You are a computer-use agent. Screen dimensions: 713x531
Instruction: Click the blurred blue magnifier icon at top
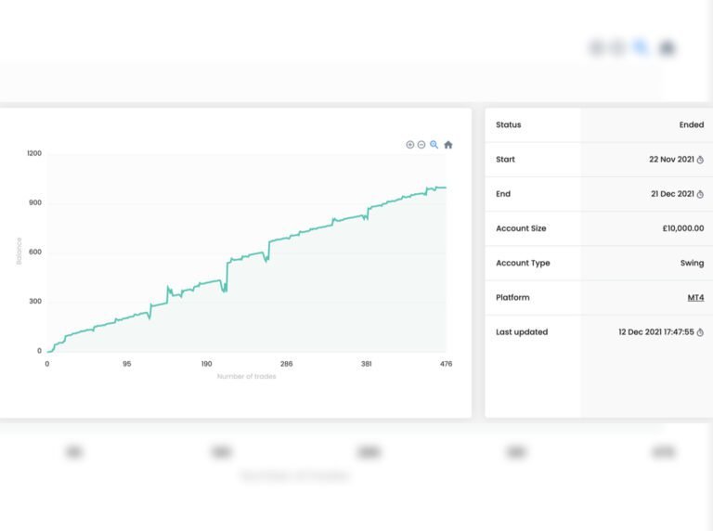point(641,47)
